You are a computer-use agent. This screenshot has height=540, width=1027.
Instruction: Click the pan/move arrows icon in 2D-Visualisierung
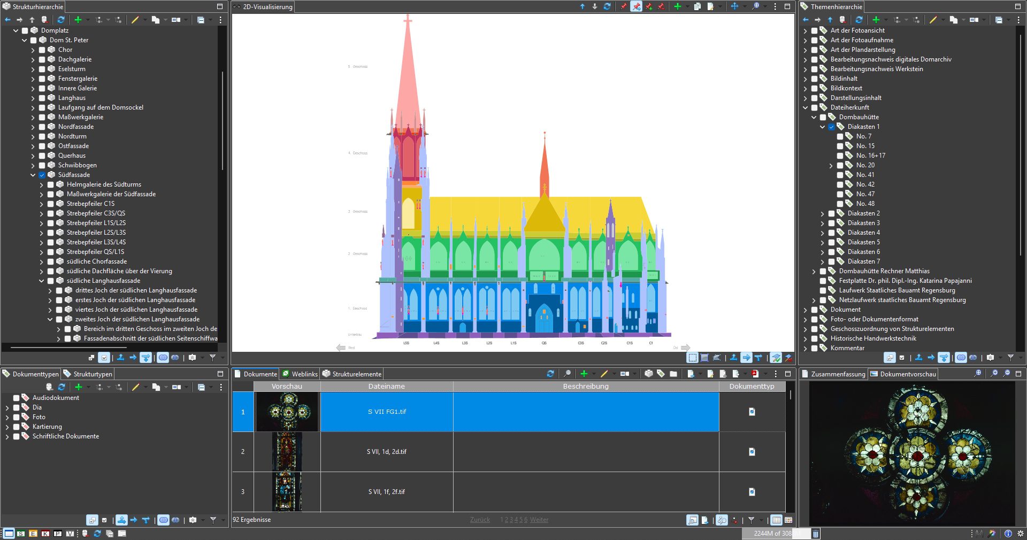(x=734, y=6)
